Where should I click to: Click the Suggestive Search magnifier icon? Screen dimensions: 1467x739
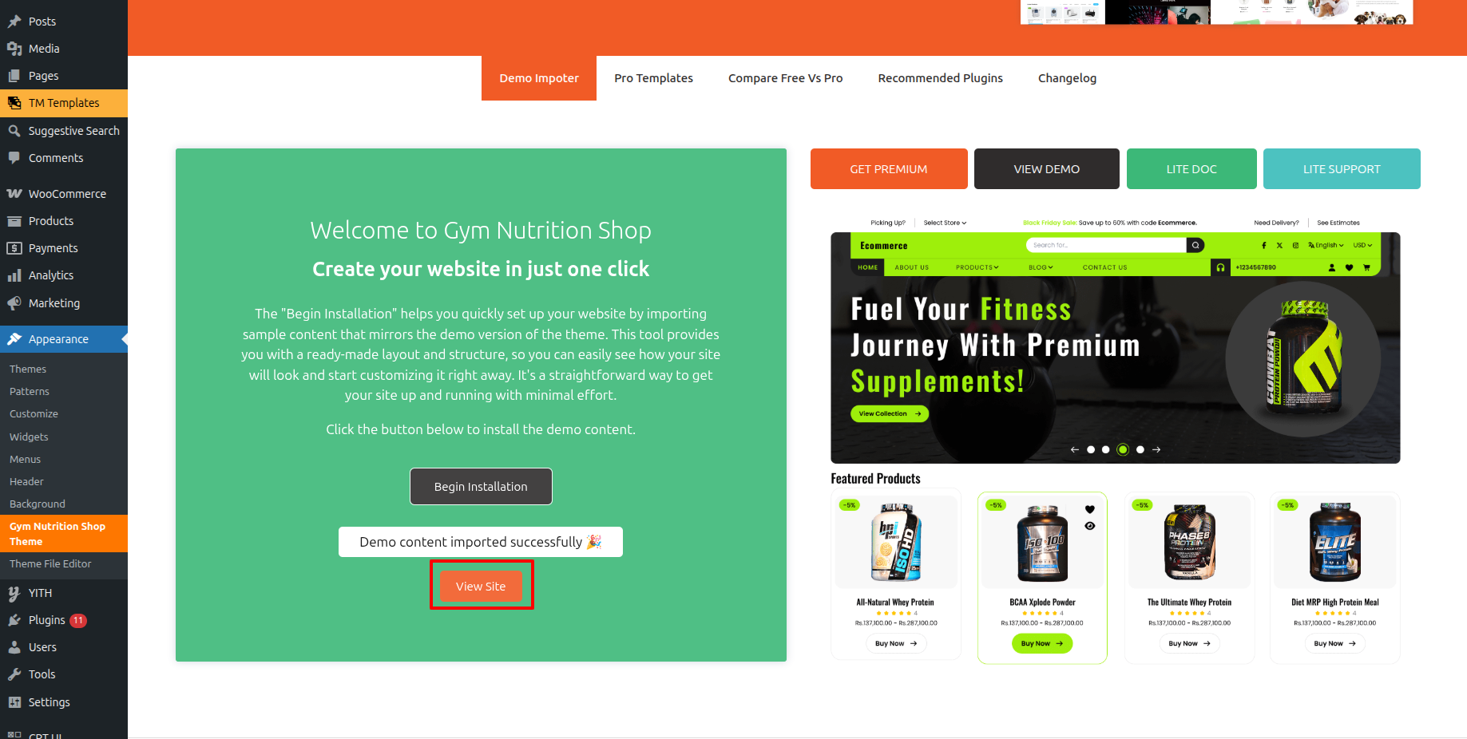point(14,131)
